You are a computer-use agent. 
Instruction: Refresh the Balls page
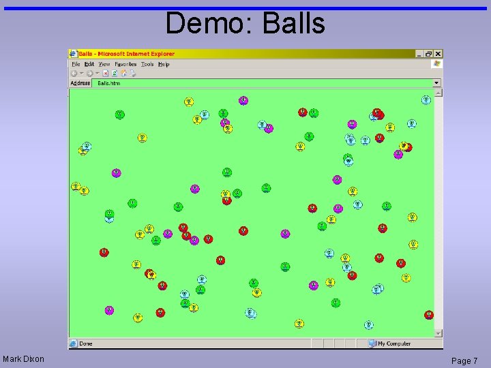click(x=115, y=74)
